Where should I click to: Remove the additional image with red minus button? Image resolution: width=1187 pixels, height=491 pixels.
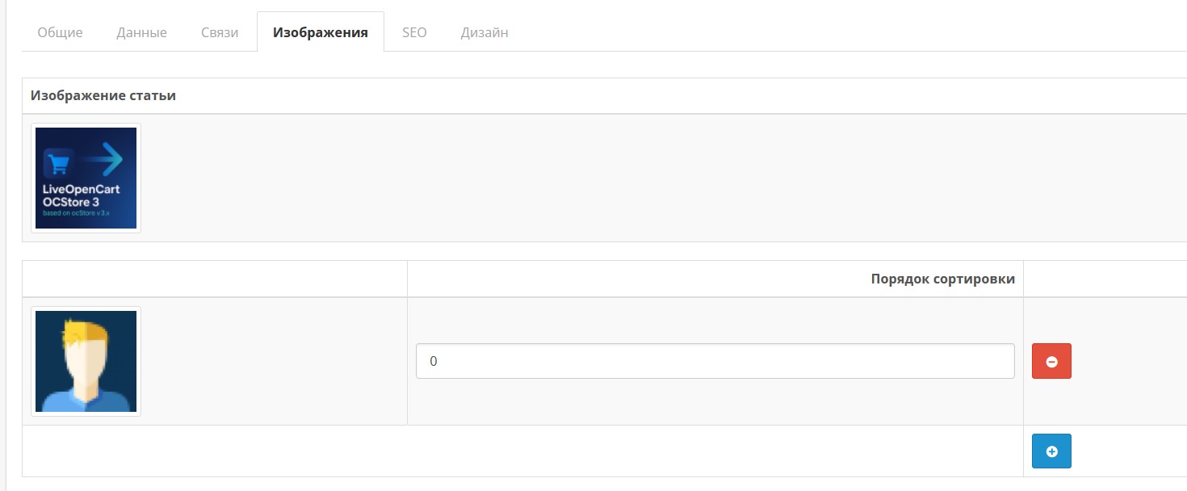coord(1051,361)
